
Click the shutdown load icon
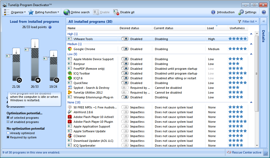(x=57, y=80)
